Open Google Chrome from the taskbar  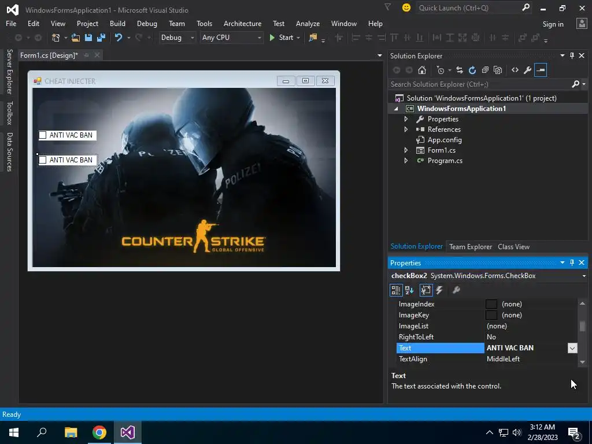pyautogui.click(x=99, y=432)
